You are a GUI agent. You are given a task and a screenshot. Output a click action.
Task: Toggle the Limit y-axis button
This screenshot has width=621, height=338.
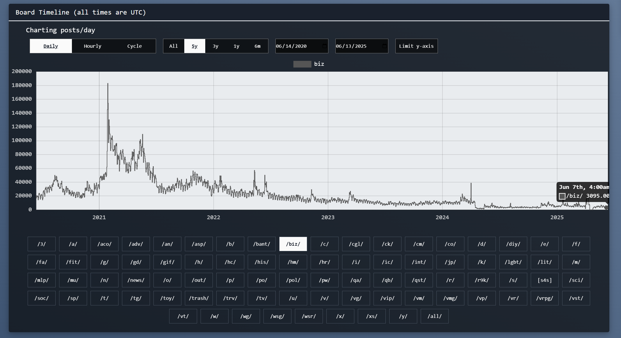(x=416, y=46)
